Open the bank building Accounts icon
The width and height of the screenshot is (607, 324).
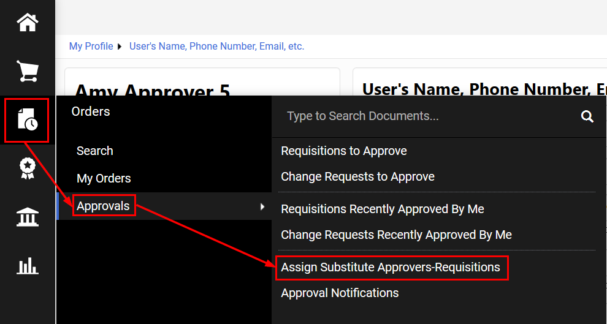(x=28, y=217)
